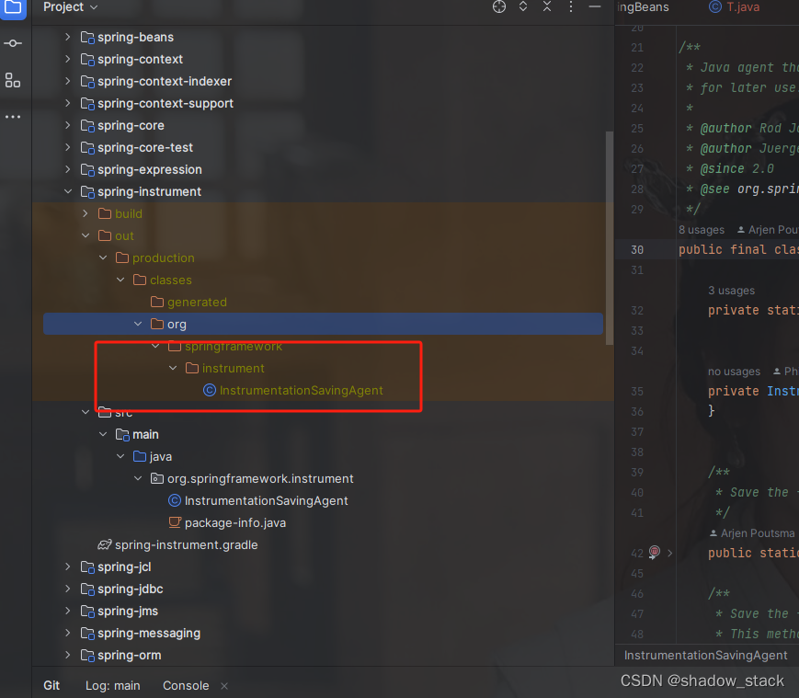
Task: Expand spring-core-test module
Action: 68,147
